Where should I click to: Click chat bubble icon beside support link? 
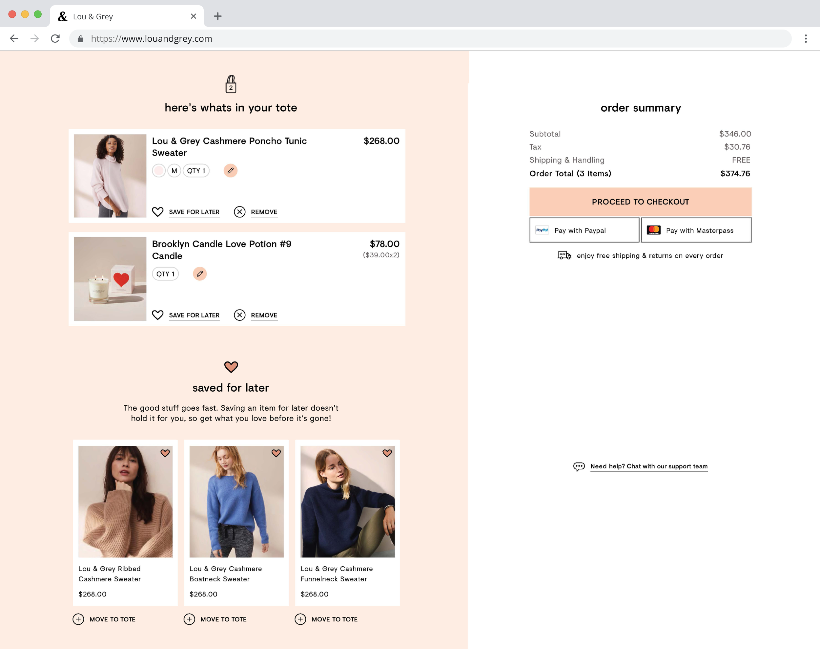tap(579, 466)
